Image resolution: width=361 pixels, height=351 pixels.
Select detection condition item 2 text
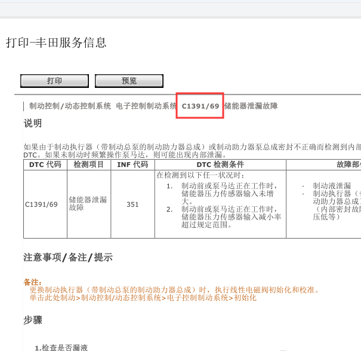(231, 217)
